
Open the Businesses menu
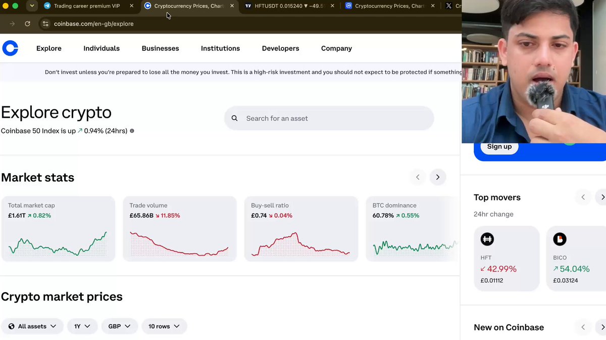161,48
